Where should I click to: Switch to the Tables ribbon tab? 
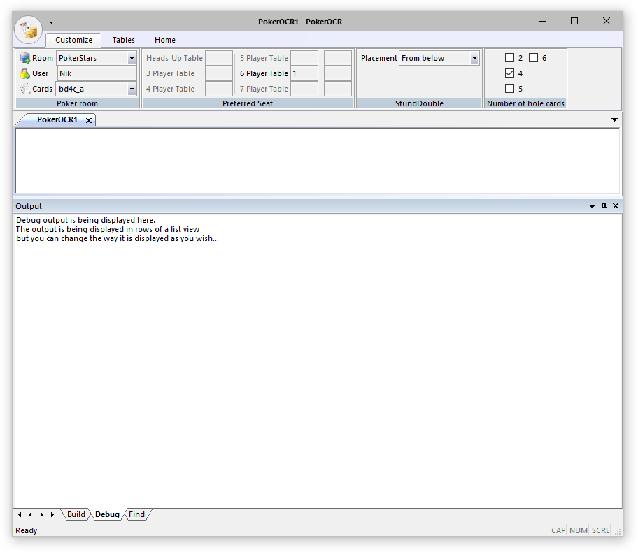(123, 40)
